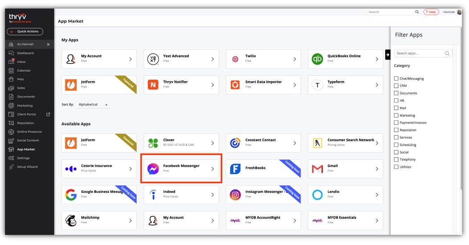Screen dimensions: 469x245
Task: Click the Setup Wizard rocket icon
Action: tap(11, 167)
